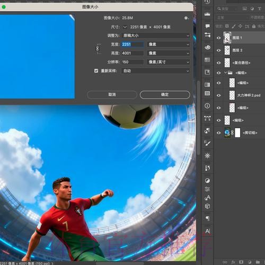
Task: Toggle visibility of 大力神杯 2.psd layer
Action: click(218, 95)
